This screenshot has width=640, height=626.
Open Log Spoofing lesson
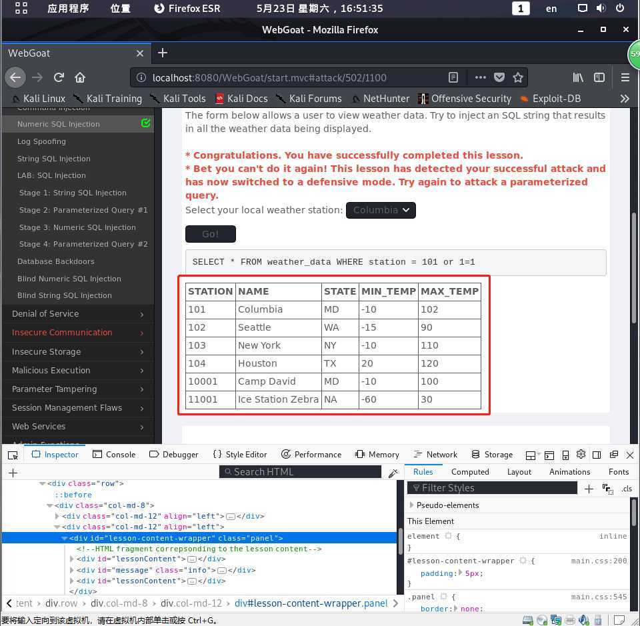(41, 141)
